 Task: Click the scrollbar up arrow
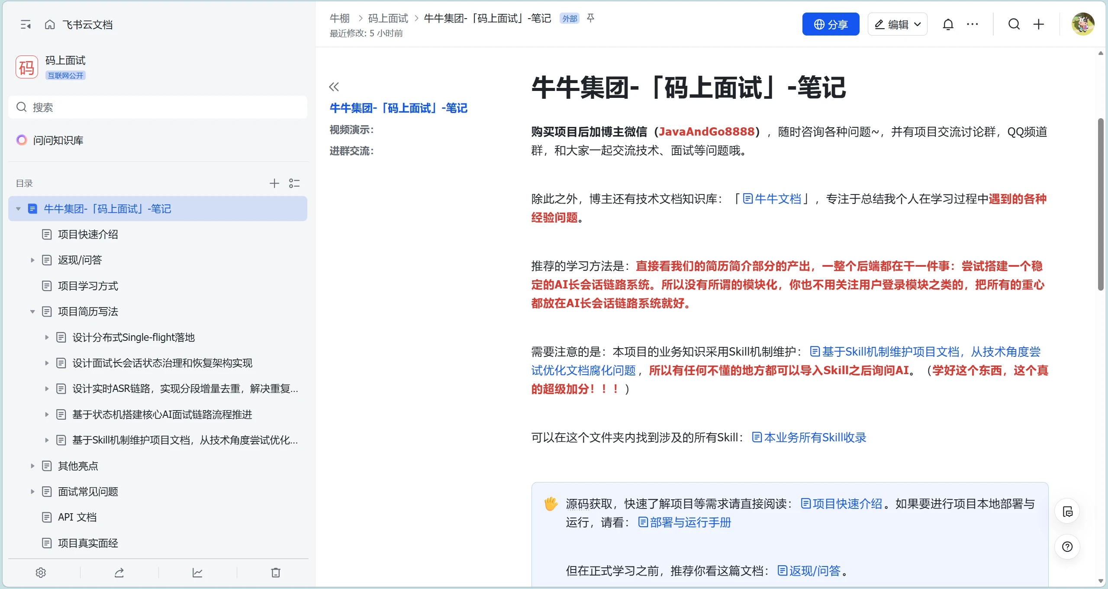(1101, 53)
